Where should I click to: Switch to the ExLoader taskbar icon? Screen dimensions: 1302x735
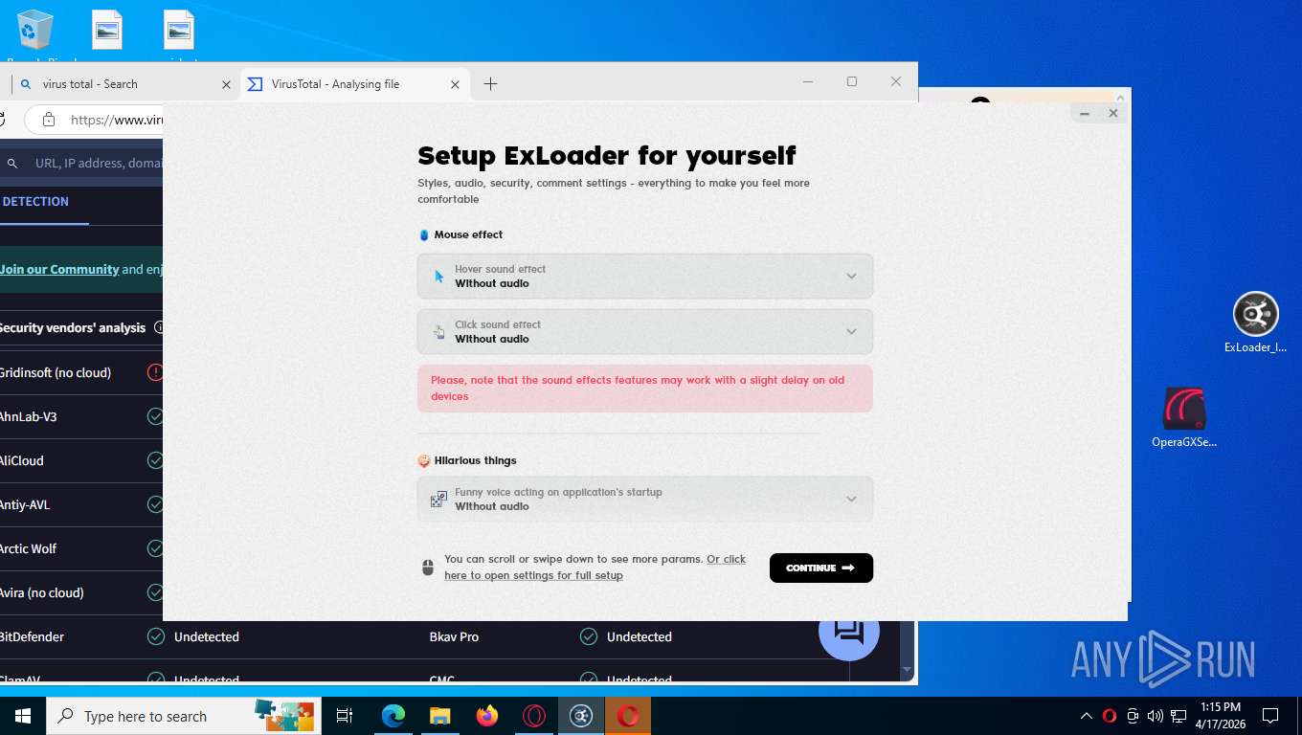pyautogui.click(x=581, y=716)
